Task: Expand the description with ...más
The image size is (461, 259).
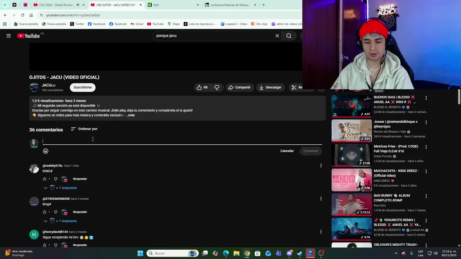Action: 130,115
